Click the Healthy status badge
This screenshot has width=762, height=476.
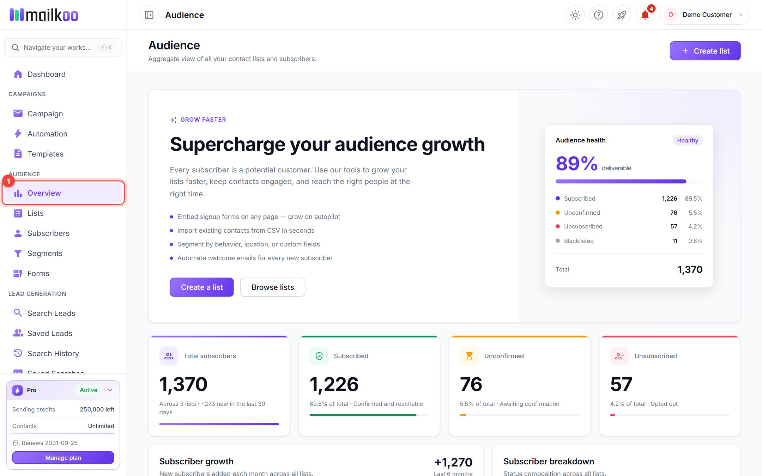point(688,140)
